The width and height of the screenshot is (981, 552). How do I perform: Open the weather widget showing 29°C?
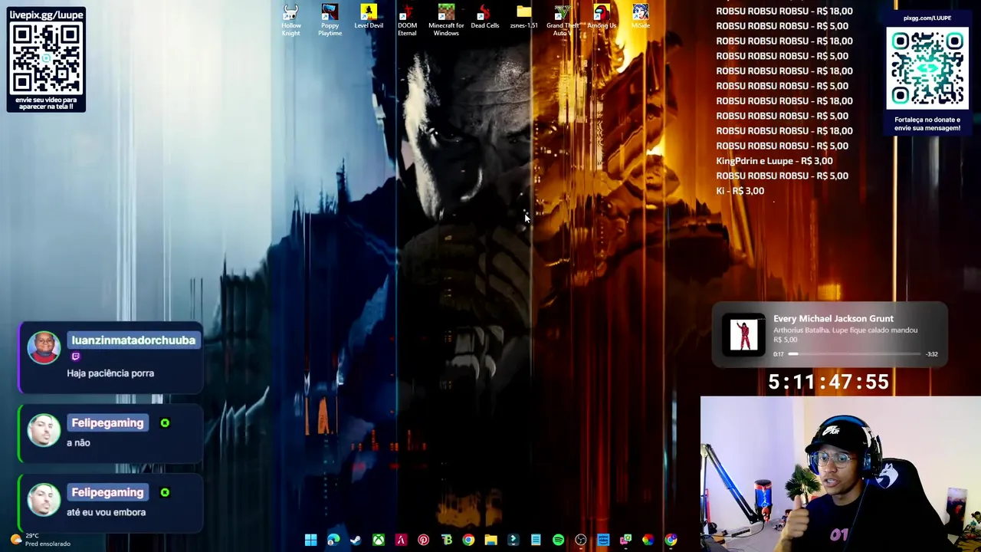(40, 540)
